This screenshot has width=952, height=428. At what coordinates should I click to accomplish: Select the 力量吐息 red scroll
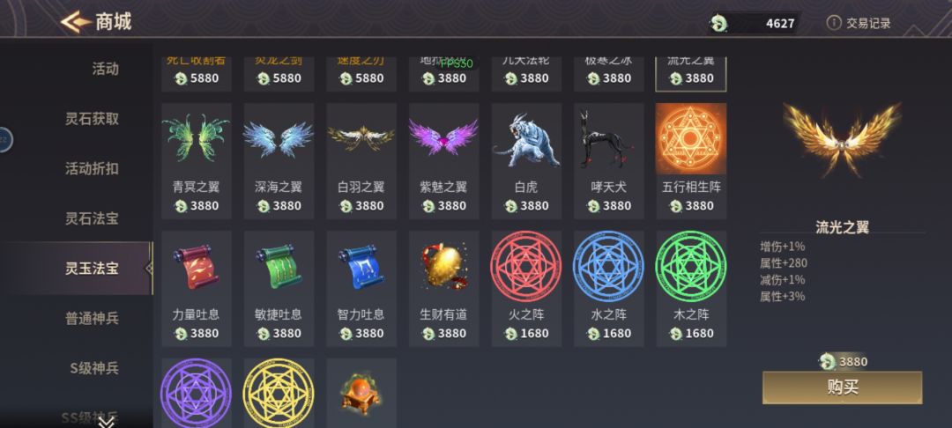[x=196, y=289]
